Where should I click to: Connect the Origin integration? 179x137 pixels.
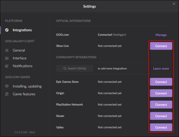[161, 93]
